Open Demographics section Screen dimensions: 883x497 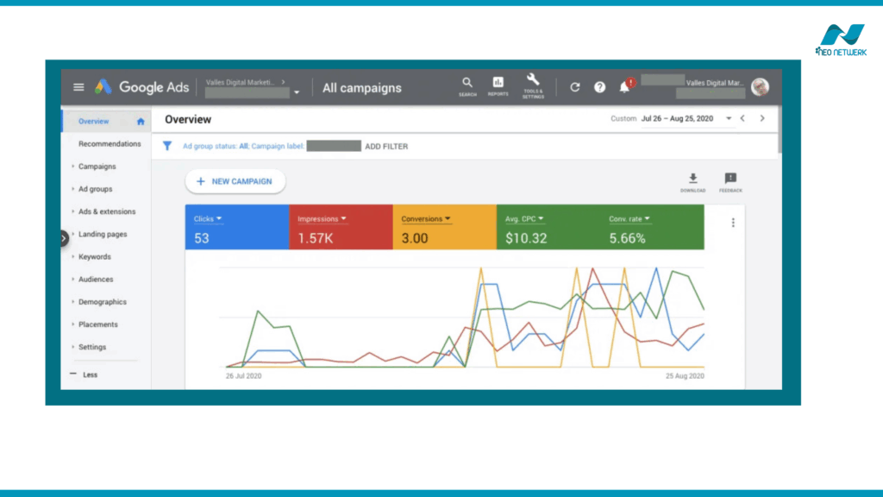click(x=103, y=301)
